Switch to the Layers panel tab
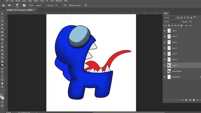 pos(166,13)
